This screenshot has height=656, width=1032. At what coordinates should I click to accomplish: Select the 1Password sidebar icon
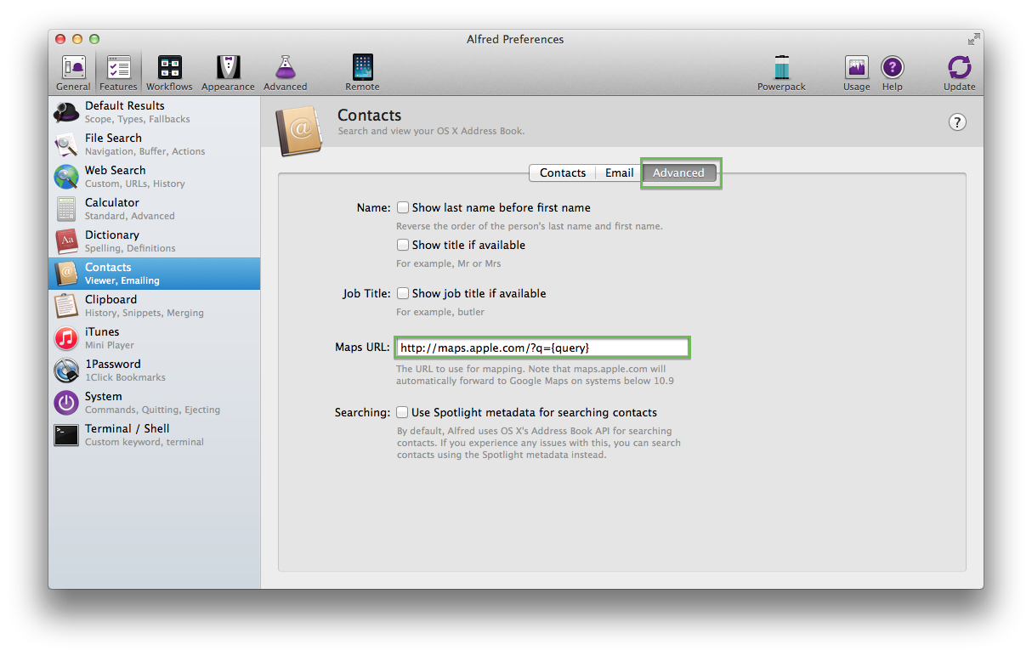[67, 370]
